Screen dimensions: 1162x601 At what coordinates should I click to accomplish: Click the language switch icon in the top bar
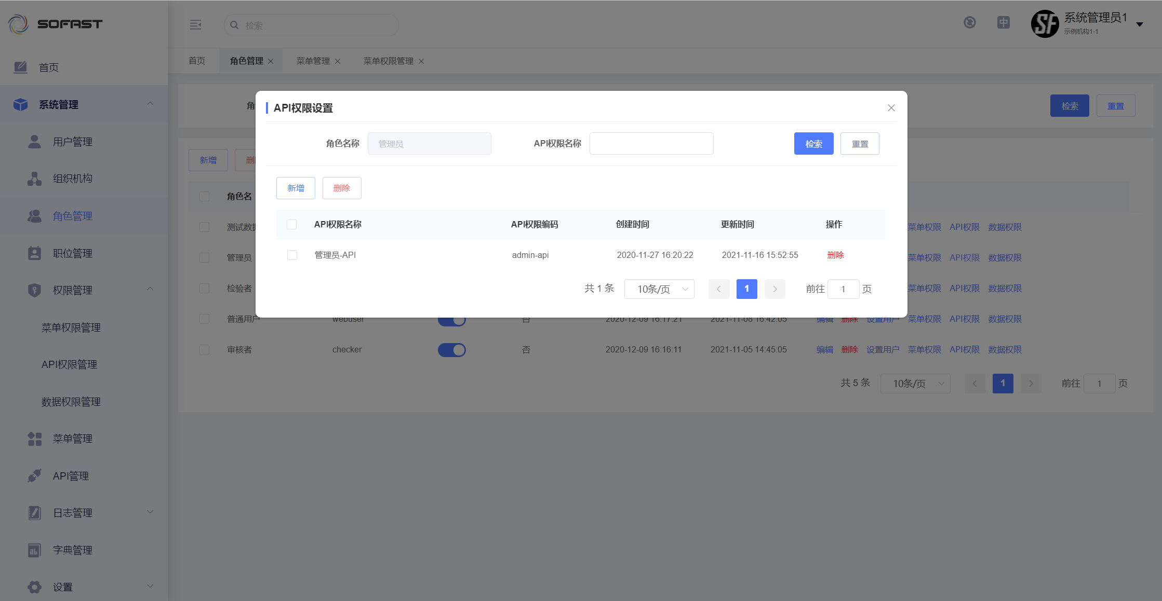pos(1003,23)
